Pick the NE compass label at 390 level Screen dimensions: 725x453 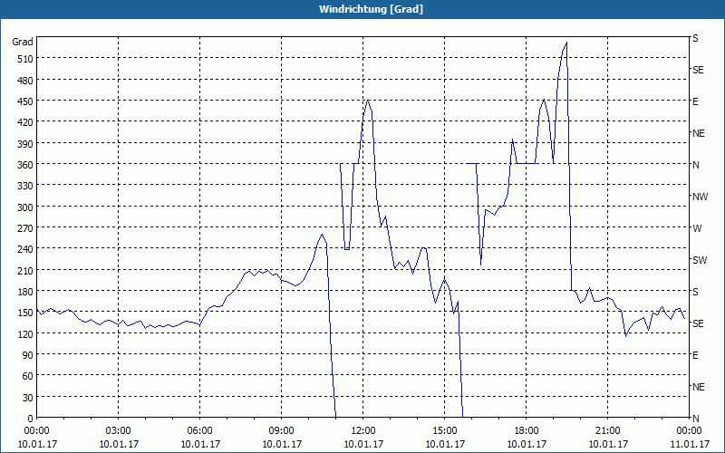pyautogui.click(x=698, y=133)
